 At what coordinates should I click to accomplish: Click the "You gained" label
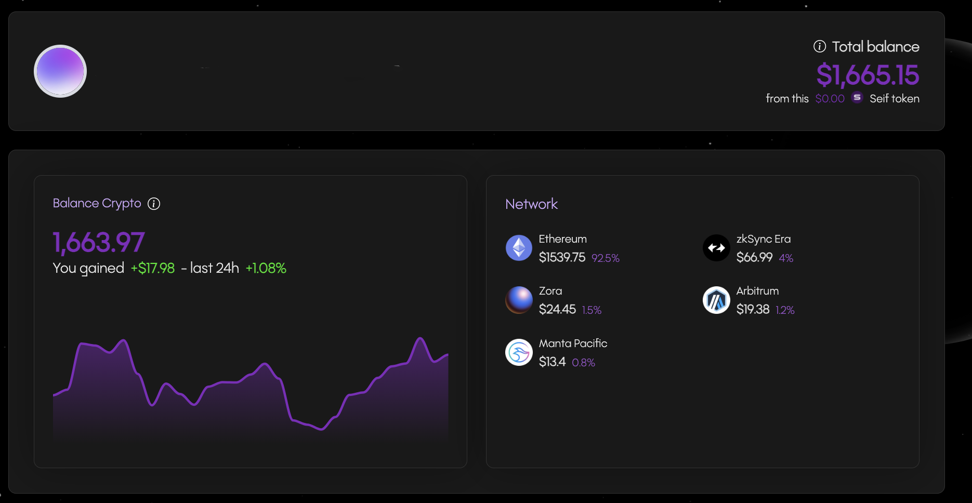click(x=88, y=268)
